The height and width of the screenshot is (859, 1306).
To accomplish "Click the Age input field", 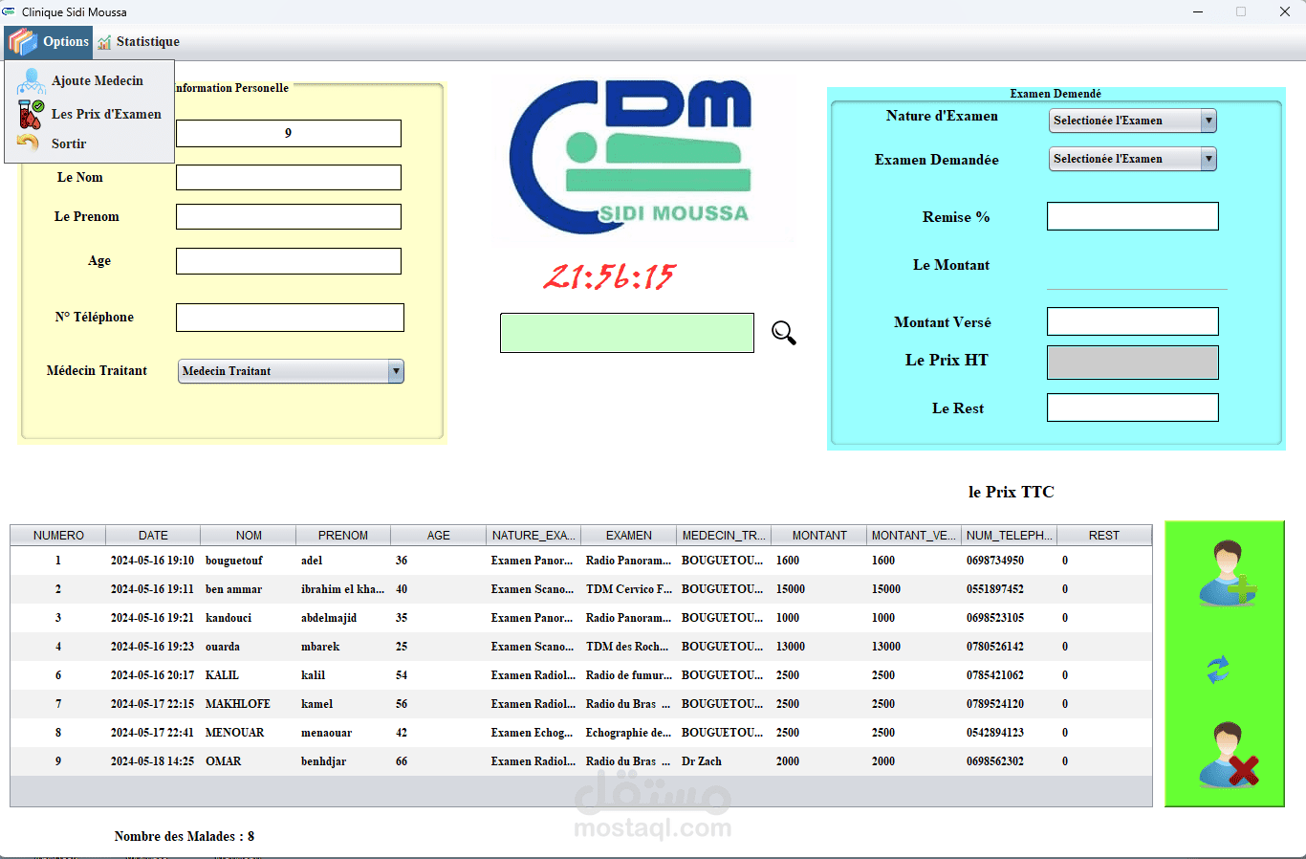I will [x=289, y=261].
